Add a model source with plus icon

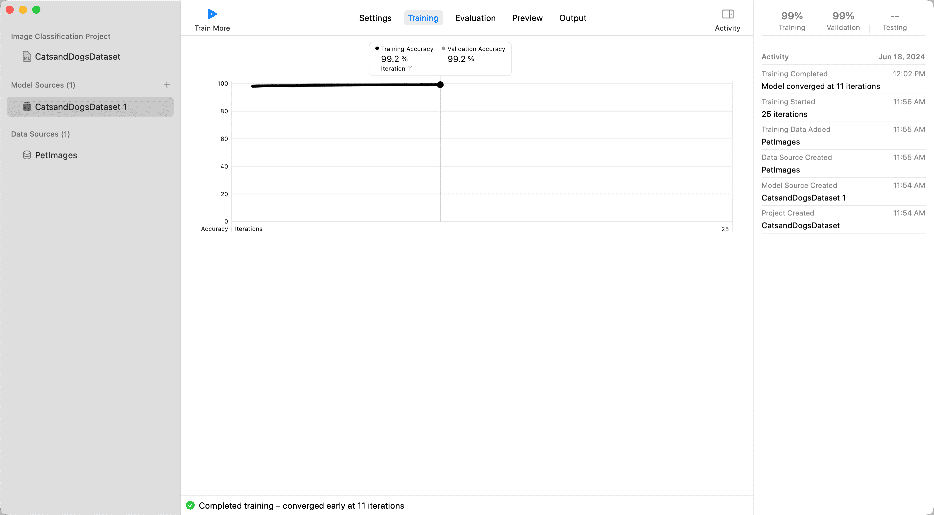tap(167, 85)
